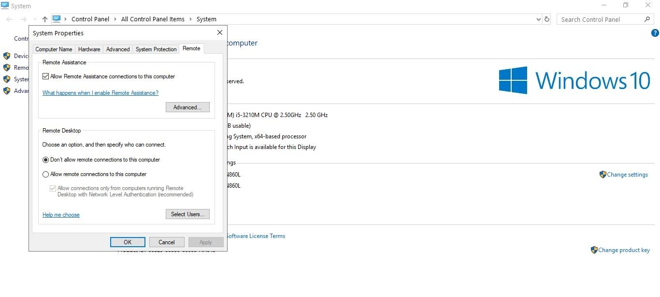Click the shield icon beside Change settings
Screen dimensions: 660x297
603,175
